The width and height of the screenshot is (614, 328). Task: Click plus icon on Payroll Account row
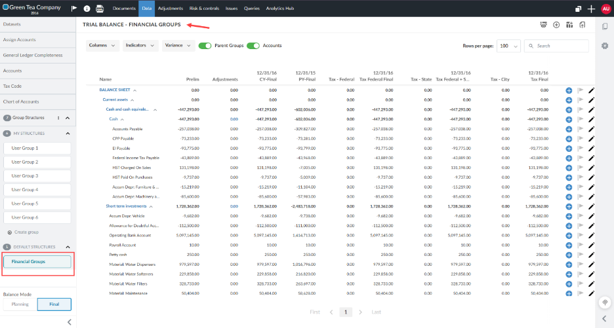pyautogui.click(x=569, y=245)
